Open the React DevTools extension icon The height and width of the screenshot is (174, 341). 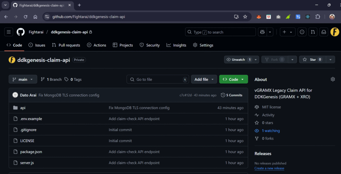click(307, 17)
